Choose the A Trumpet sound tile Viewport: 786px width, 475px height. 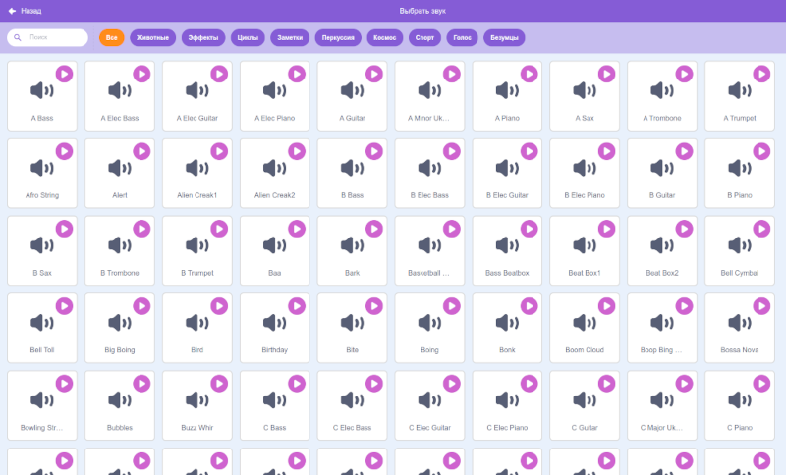[740, 95]
